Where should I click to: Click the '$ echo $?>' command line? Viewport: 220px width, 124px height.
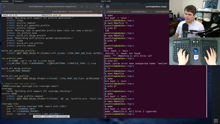(111, 61)
